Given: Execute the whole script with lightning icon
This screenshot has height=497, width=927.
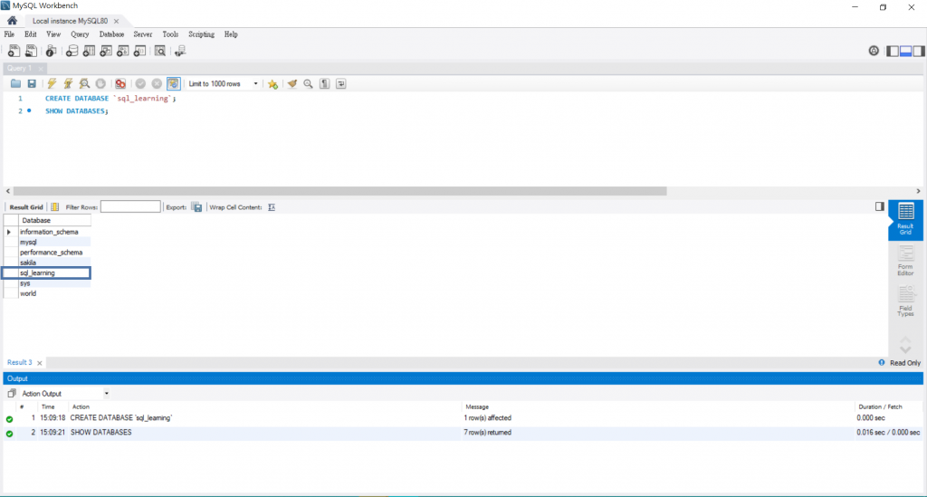Looking at the screenshot, I should [52, 84].
